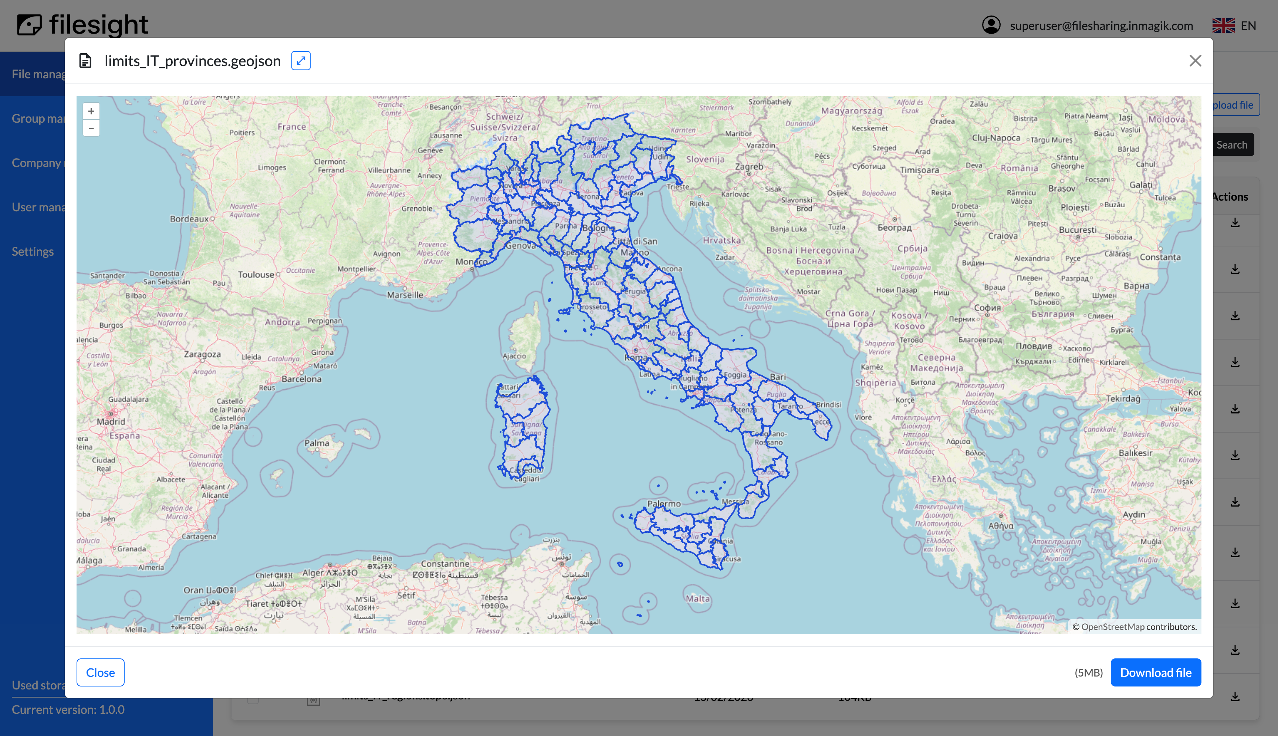
Task: Click the document icon beside the filename
Action: pyautogui.click(x=85, y=61)
